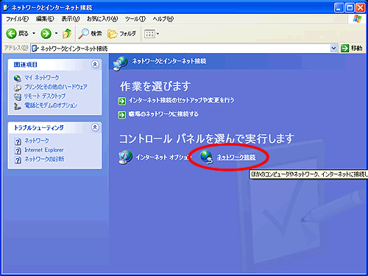Minimize the window
Screen dimensions: 368x276
[339, 8]
